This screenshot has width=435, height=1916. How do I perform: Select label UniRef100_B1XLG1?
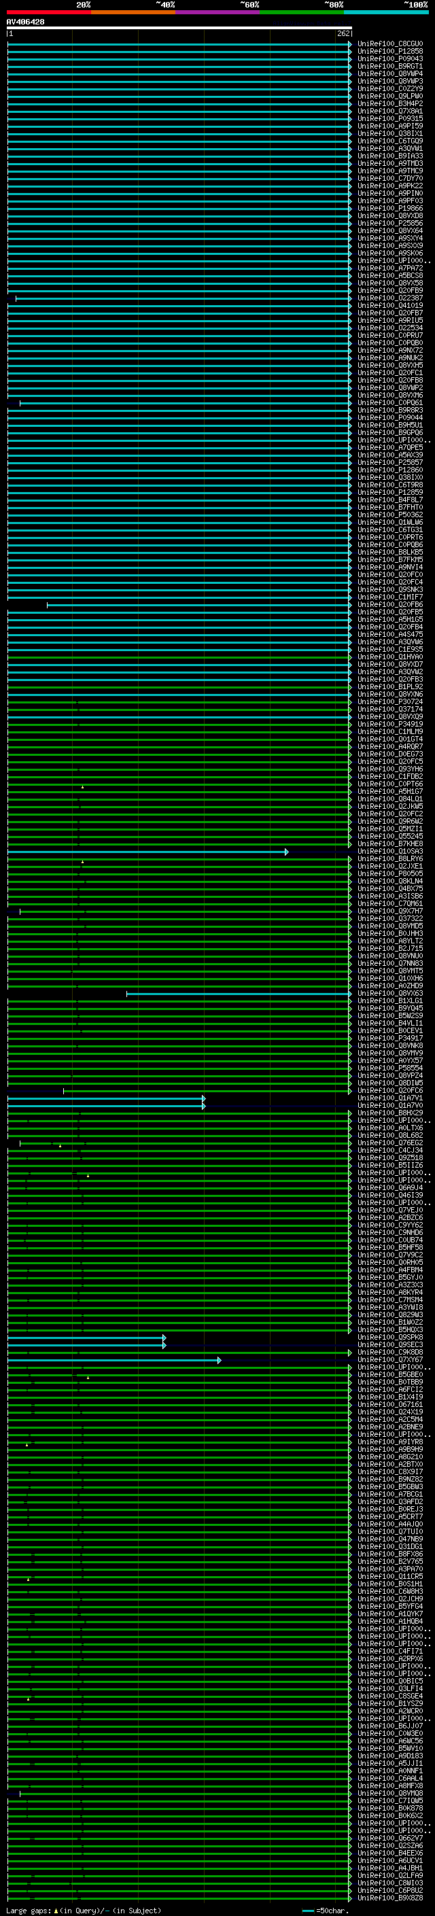click(390, 1001)
